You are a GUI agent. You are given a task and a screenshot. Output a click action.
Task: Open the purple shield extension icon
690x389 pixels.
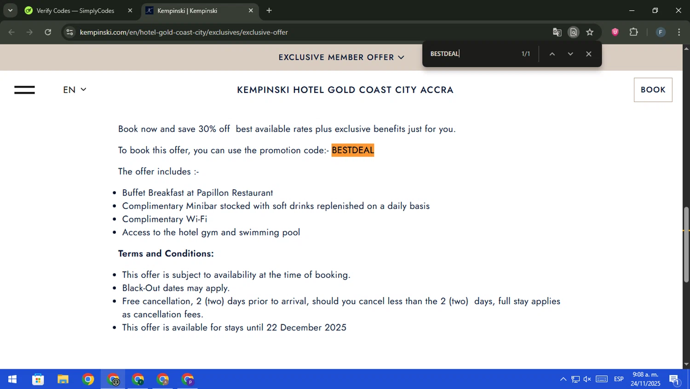coord(615,32)
